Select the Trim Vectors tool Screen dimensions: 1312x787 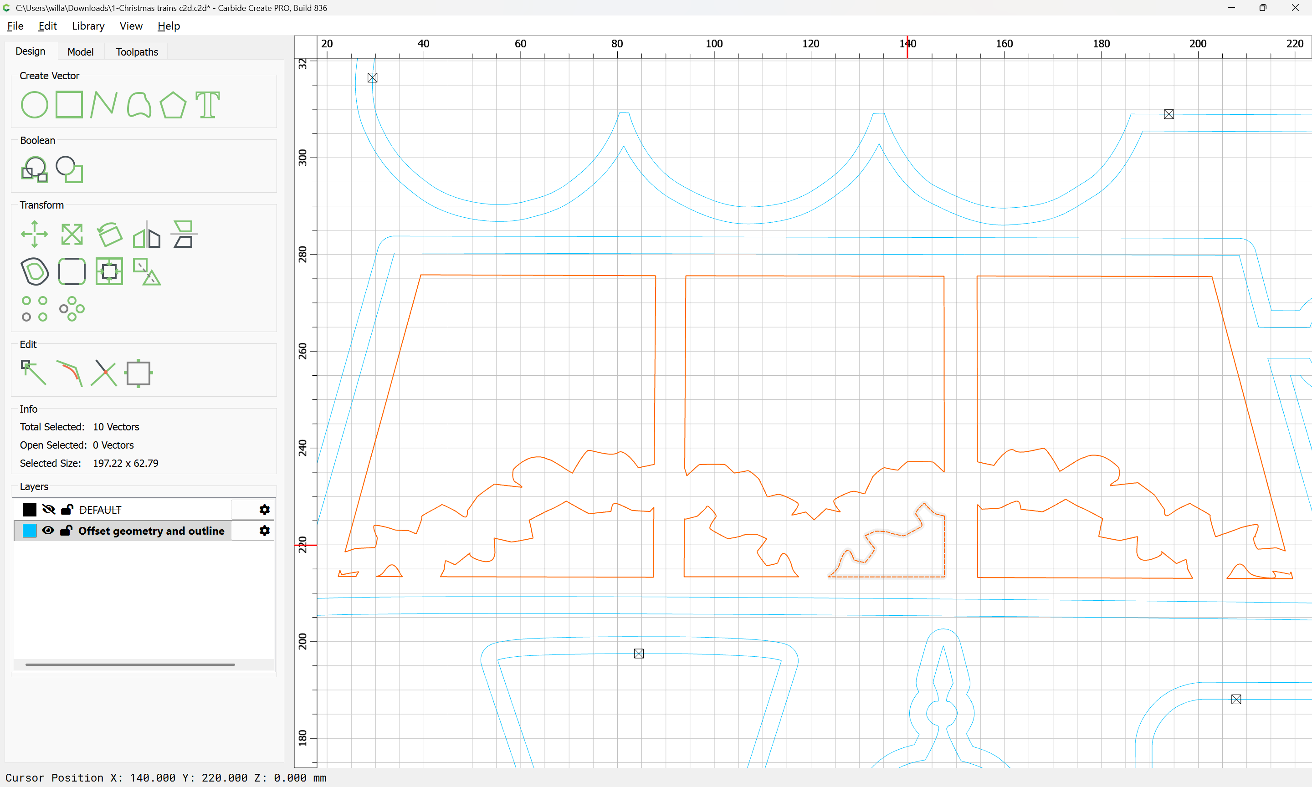tap(104, 372)
